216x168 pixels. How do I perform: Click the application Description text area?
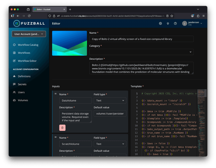[141, 68]
